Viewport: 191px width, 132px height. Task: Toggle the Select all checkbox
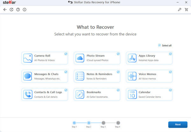(x=159, y=45)
